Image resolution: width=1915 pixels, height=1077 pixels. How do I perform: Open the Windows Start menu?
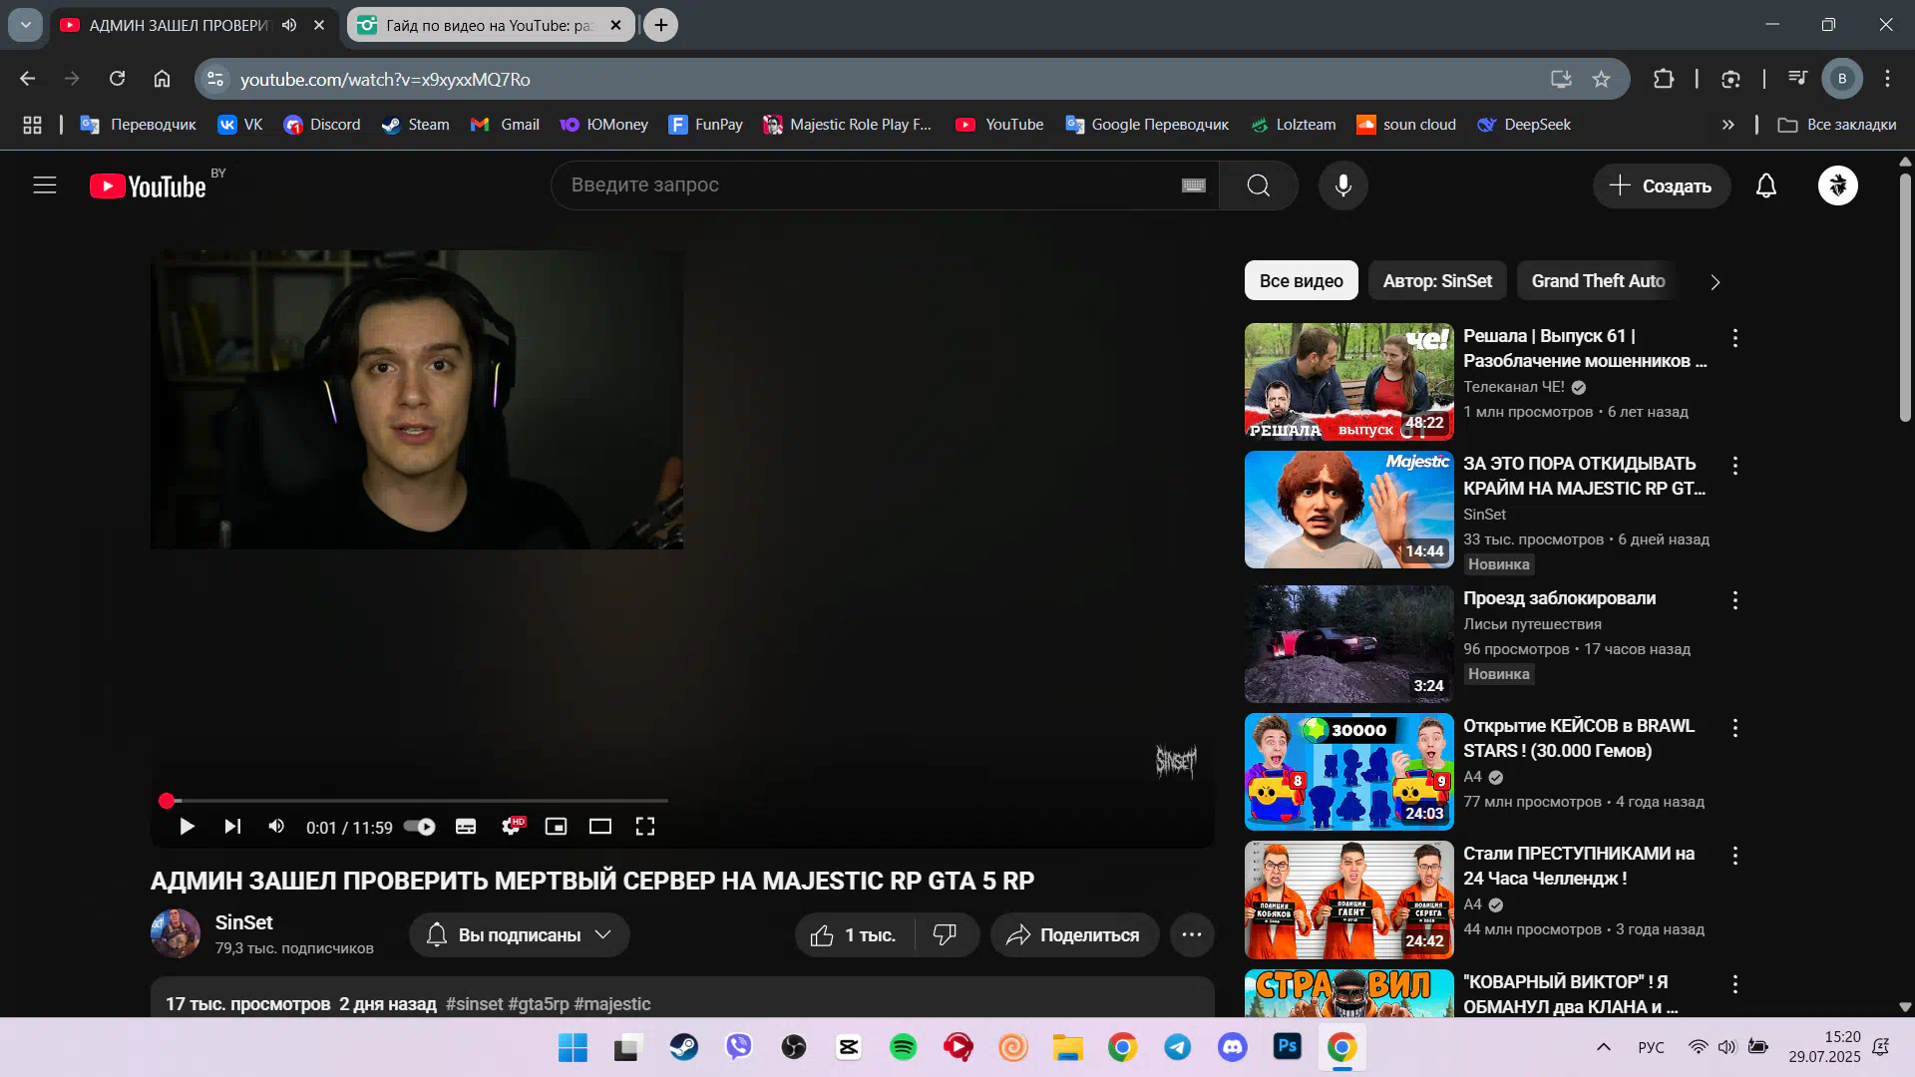click(x=573, y=1047)
